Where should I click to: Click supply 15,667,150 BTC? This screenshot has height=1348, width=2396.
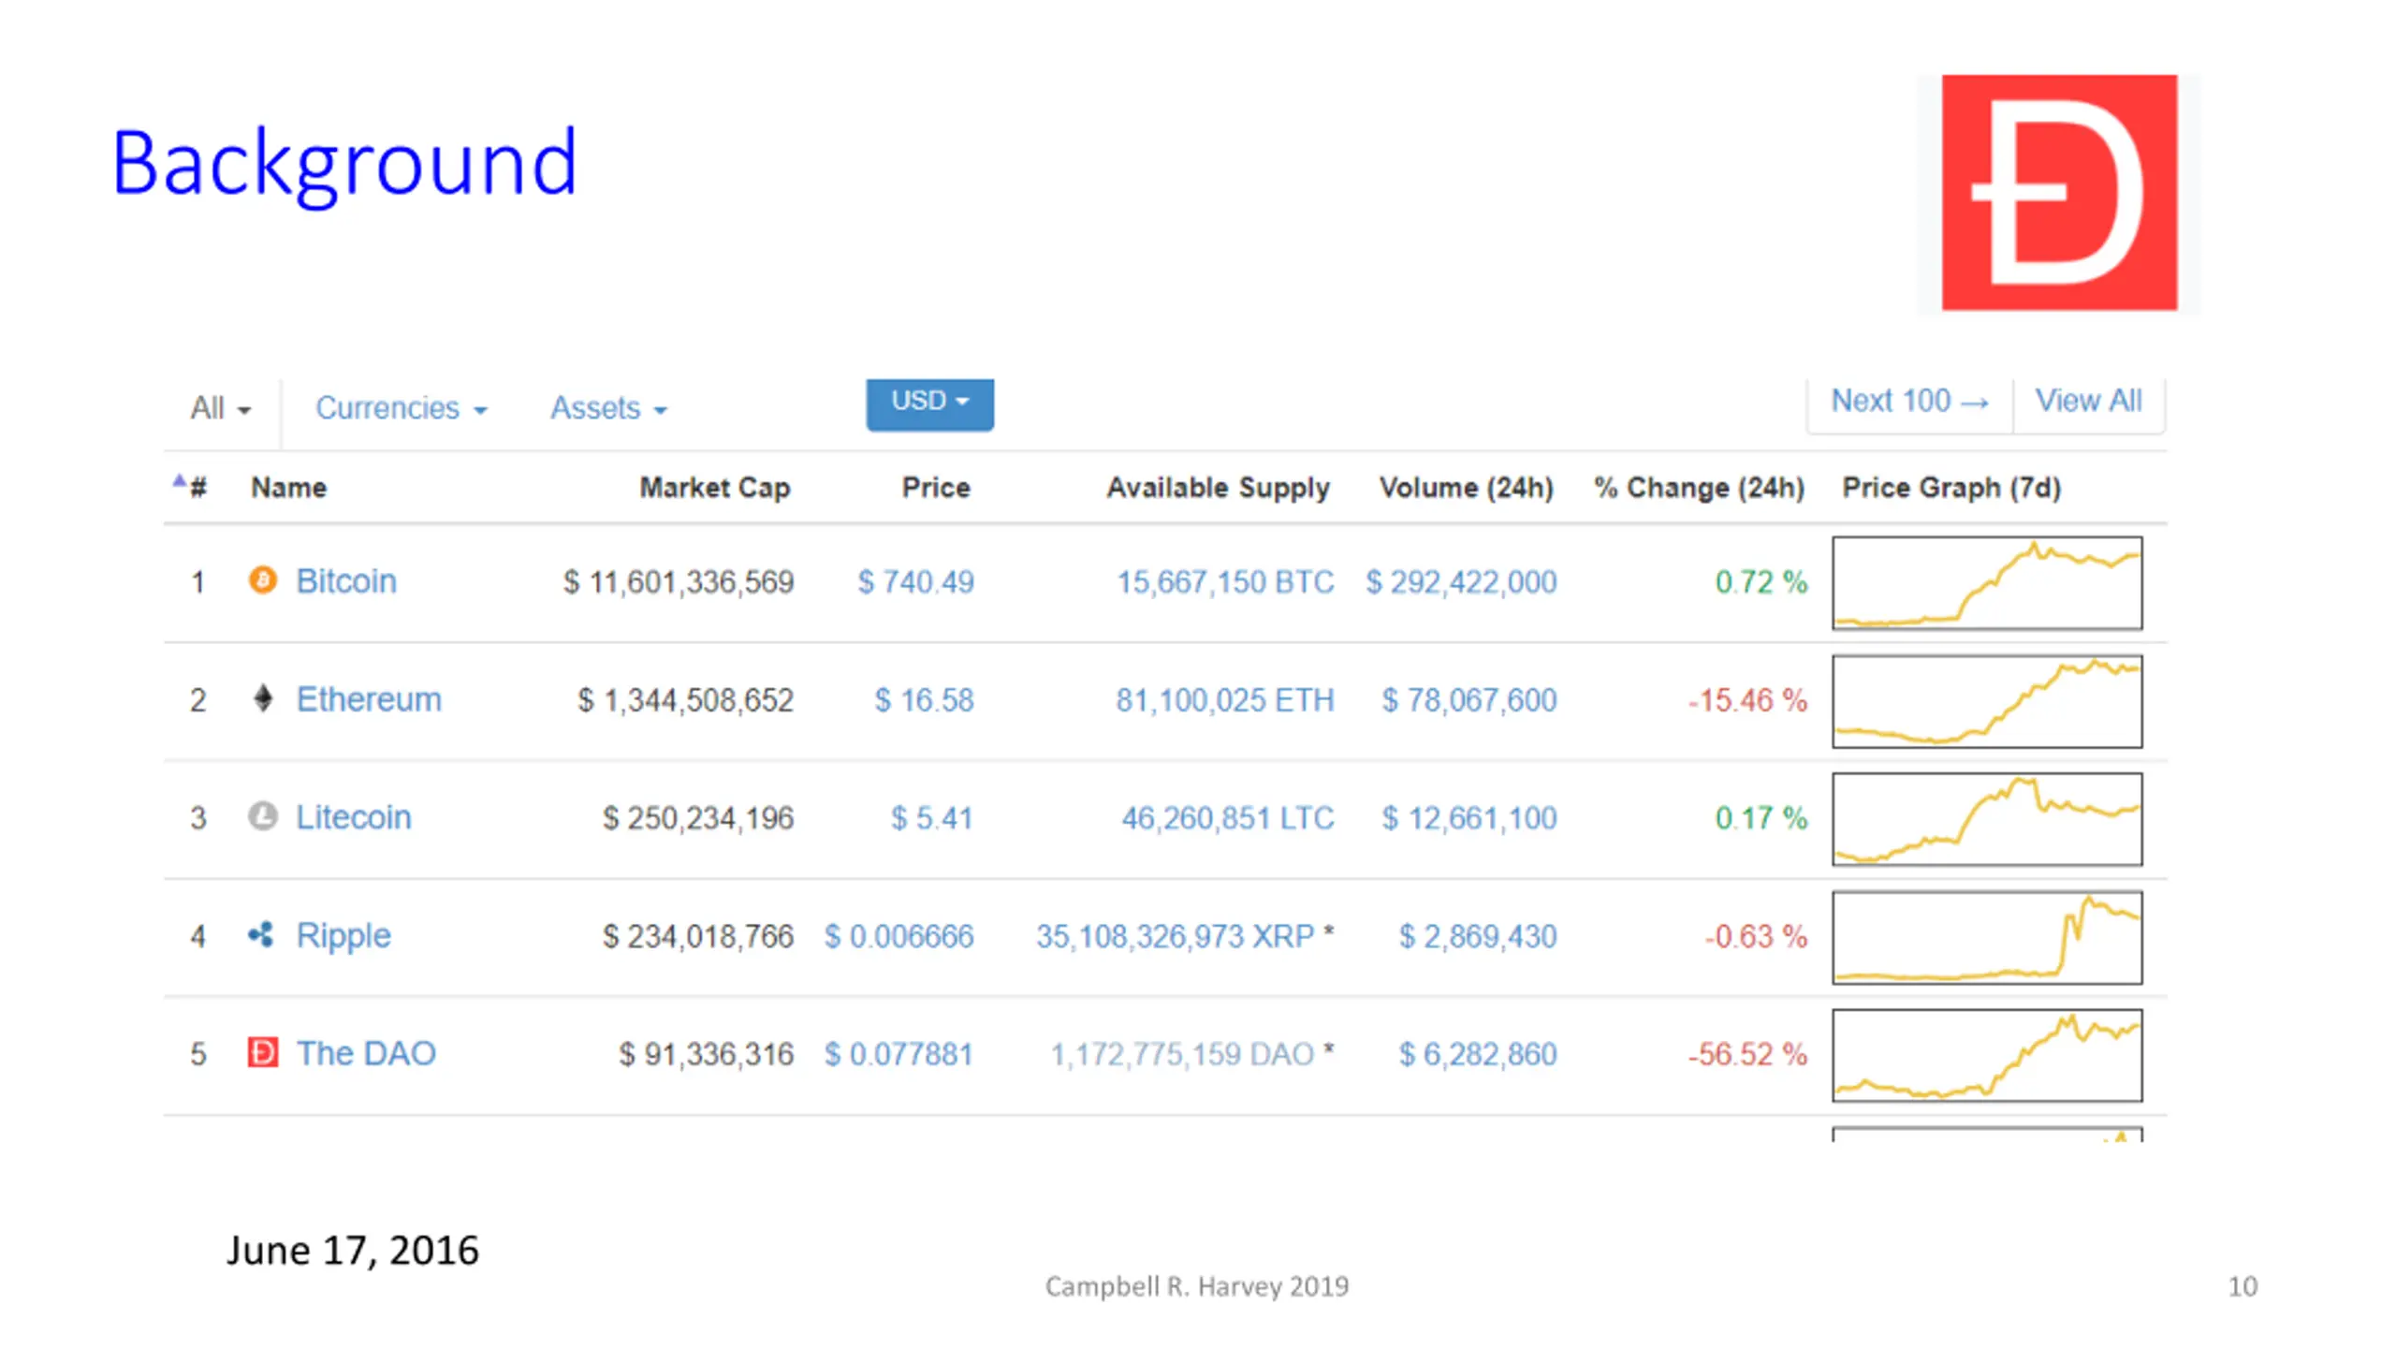(x=1226, y=582)
